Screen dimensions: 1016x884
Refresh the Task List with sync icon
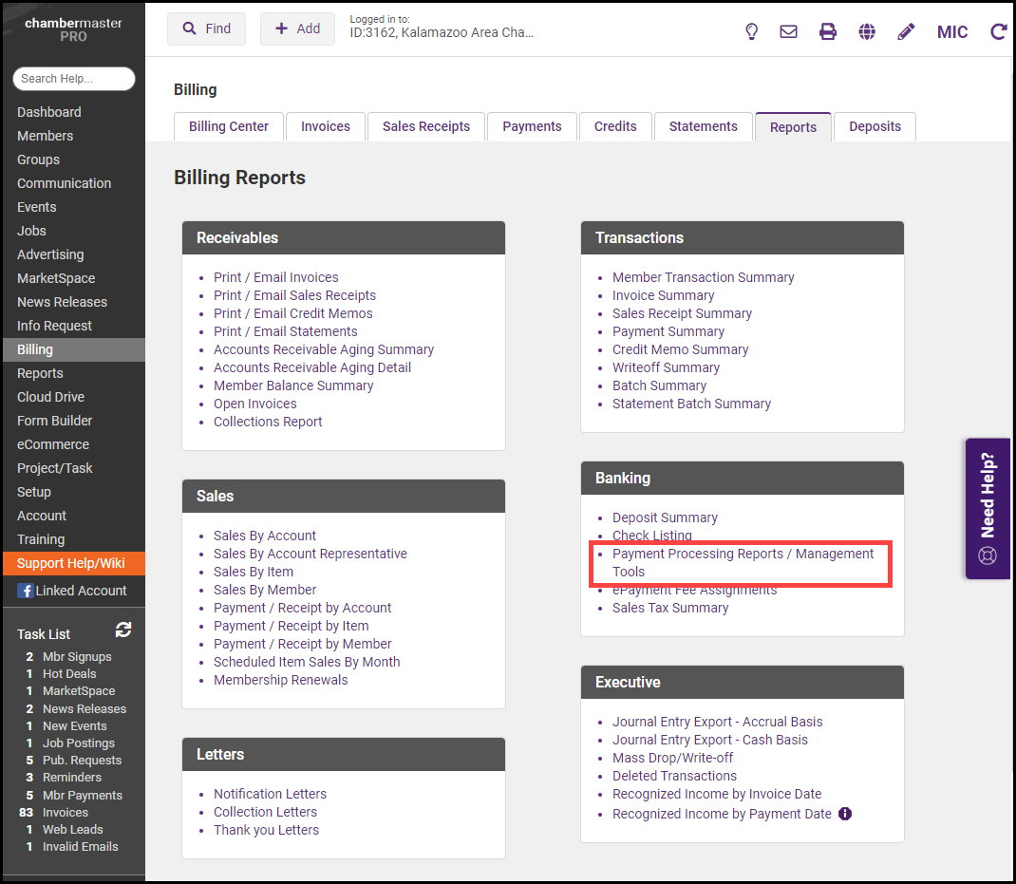point(123,630)
